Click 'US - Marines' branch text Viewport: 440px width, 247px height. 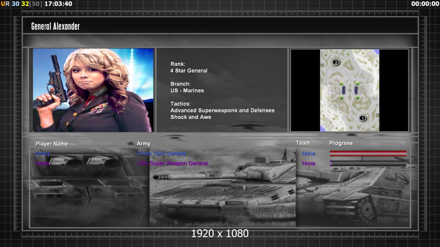(x=187, y=91)
